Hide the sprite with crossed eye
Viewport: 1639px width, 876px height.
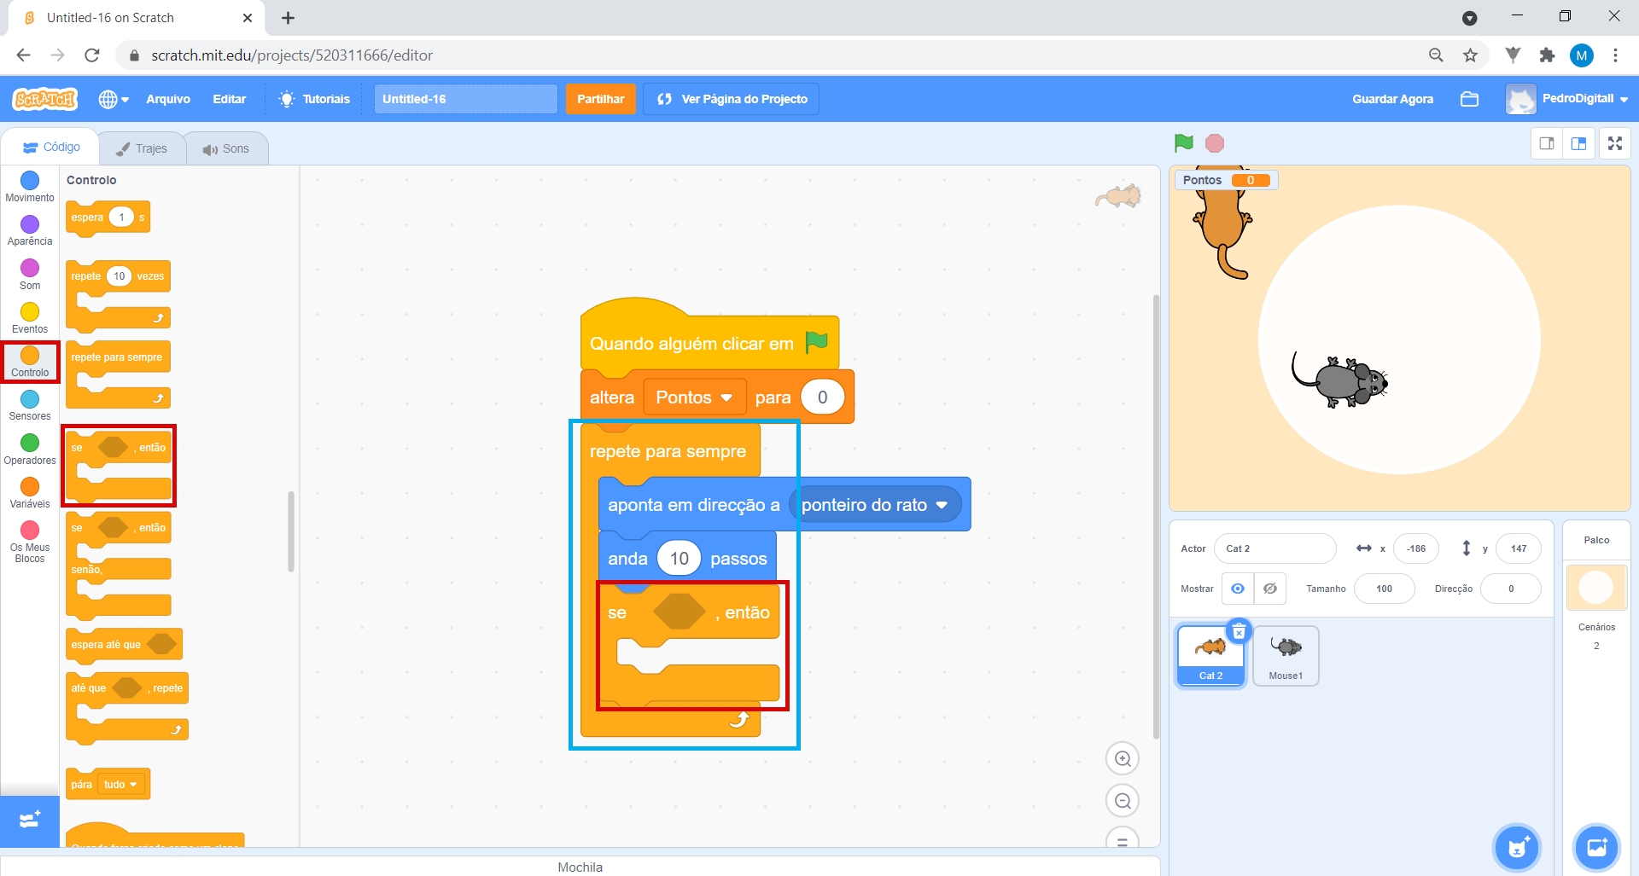1270,589
